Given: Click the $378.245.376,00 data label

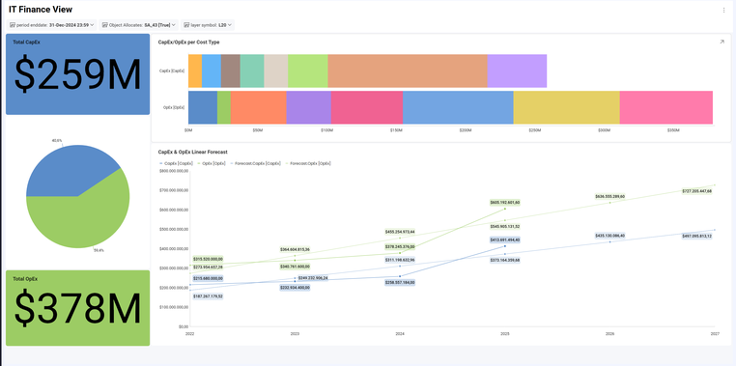Looking at the screenshot, I should pos(400,246).
